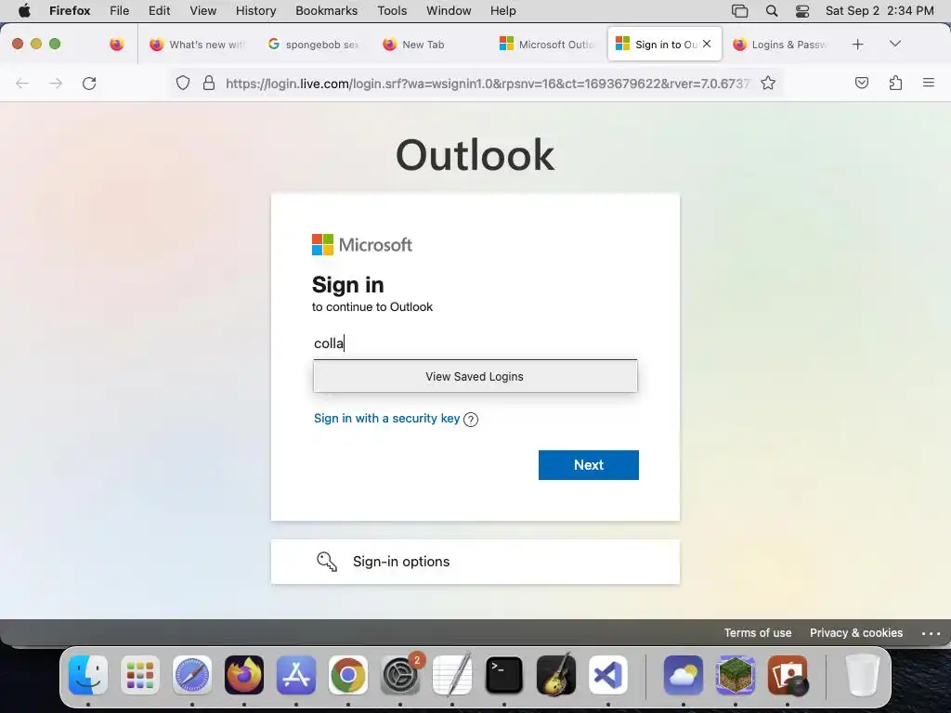The height and width of the screenshot is (713, 951).
Task: Click the Stage Manager windows icon in menu bar
Action: [x=739, y=10]
